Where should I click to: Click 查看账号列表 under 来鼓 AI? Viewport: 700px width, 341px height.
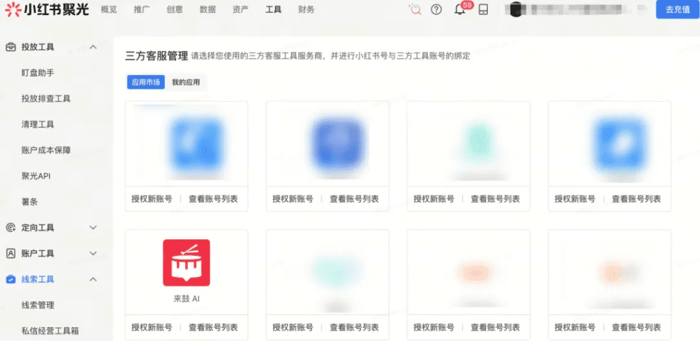[213, 327]
